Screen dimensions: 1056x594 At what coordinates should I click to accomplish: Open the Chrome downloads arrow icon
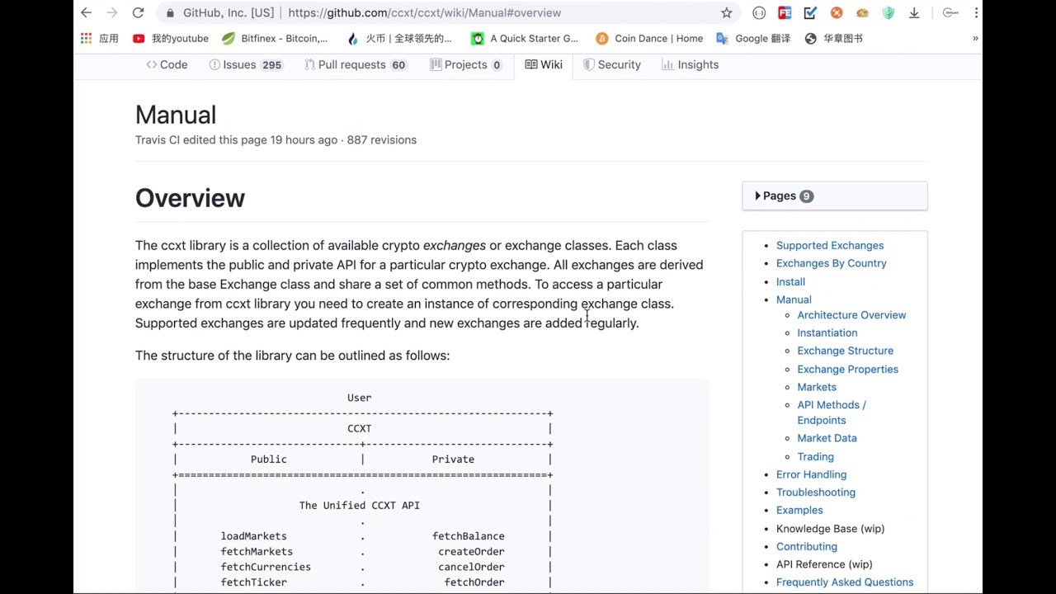click(x=914, y=12)
